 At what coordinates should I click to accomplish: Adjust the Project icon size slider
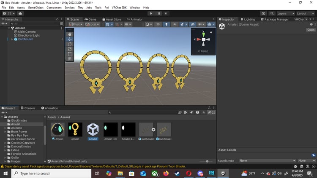(207, 161)
